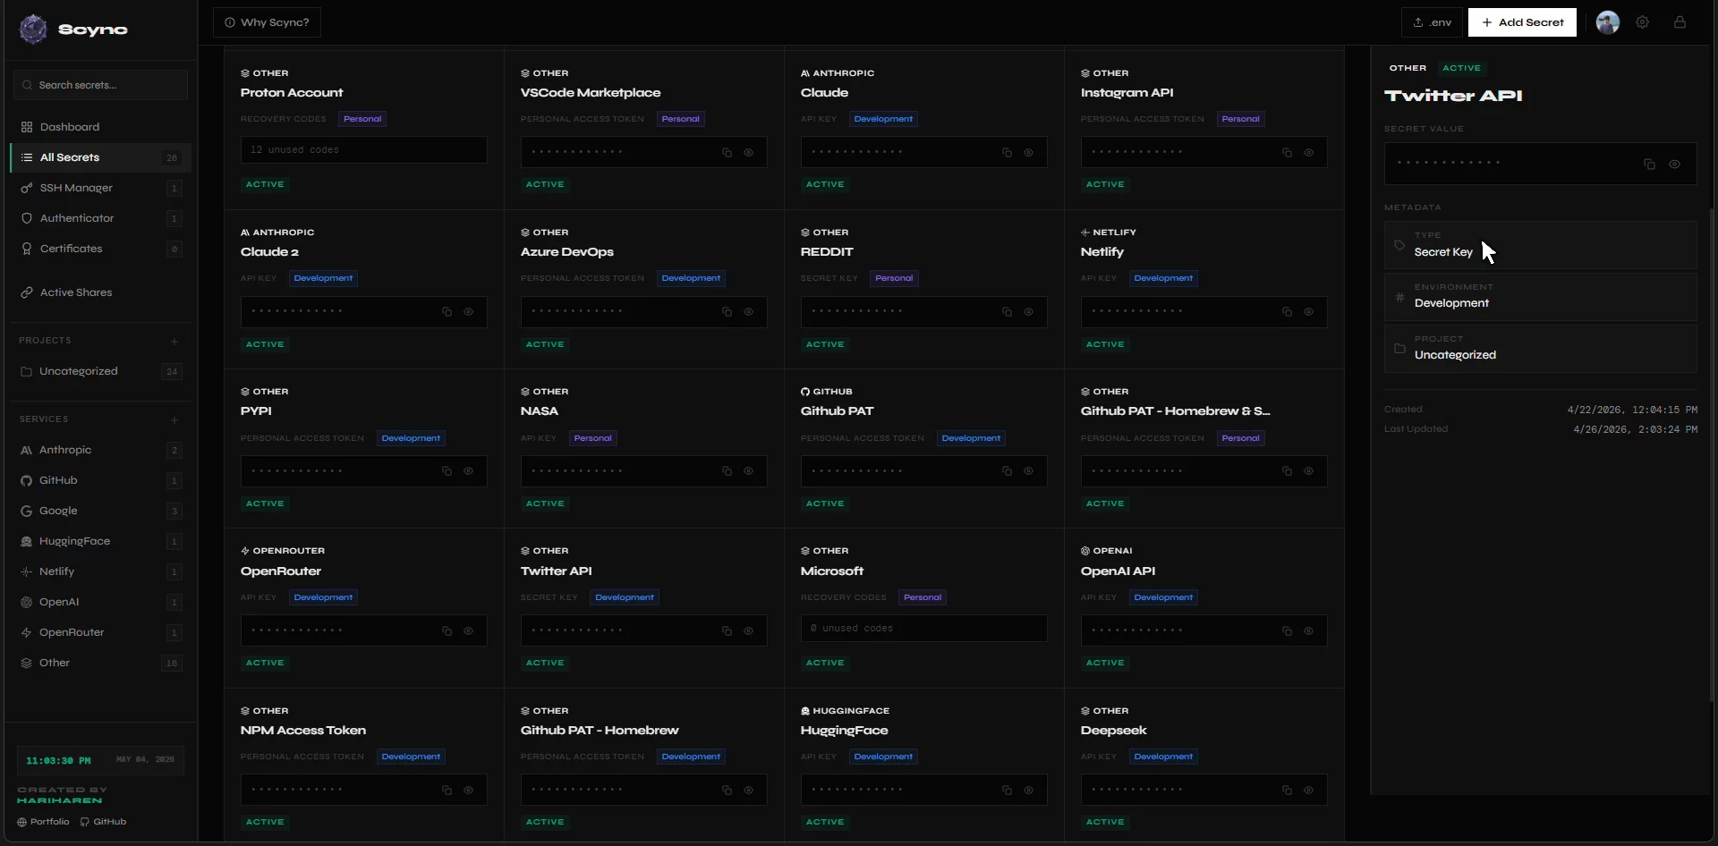
Task: Open the settings gear icon
Action: [x=1642, y=22]
